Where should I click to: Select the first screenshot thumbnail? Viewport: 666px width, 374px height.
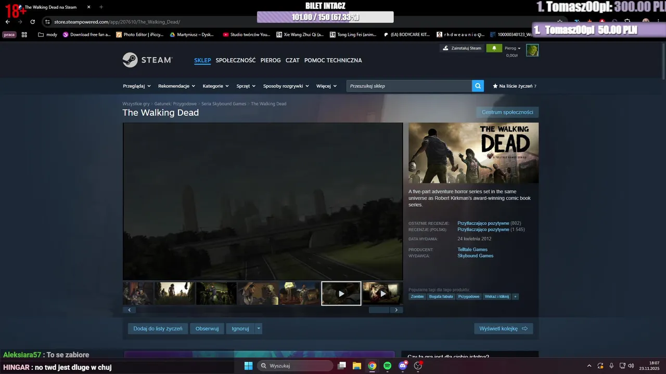(x=138, y=293)
